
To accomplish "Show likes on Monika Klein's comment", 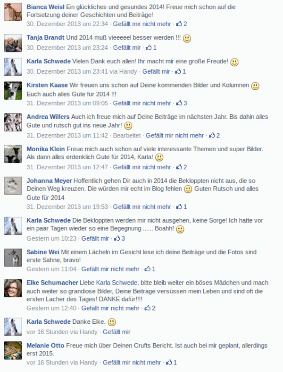I will (182, 167).
